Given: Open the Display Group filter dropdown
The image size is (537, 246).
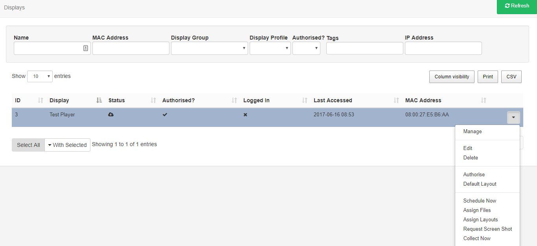Looking at the screenshot, I should (209, 48).
